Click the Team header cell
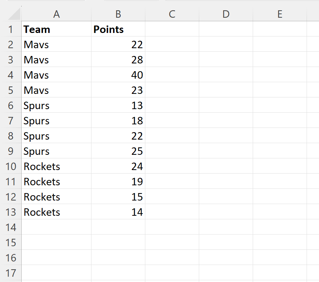319x282 pixels. 56,29
